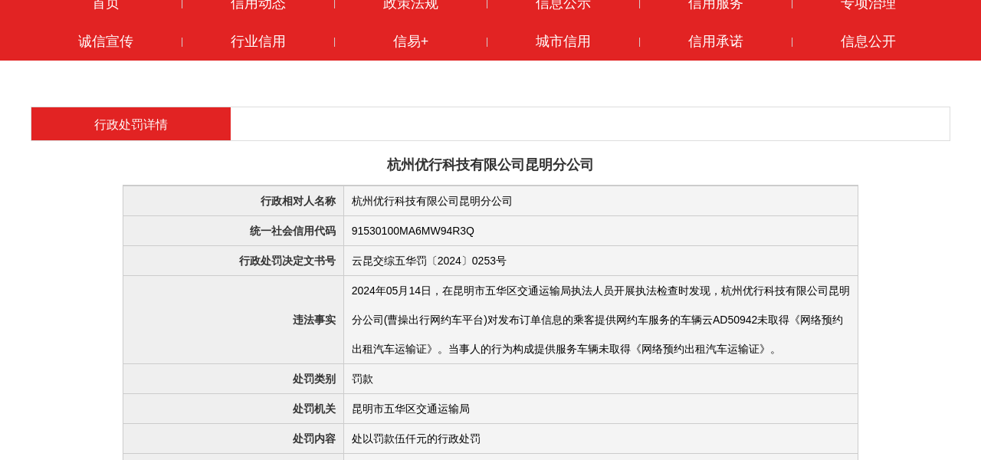Select the 处罚内容 label cell
981x460 pixels.
[x=234, y=439]
